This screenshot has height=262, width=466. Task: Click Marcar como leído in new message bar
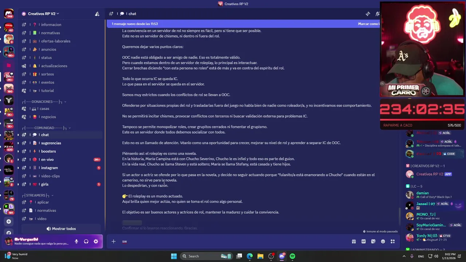tap(368, 24)
